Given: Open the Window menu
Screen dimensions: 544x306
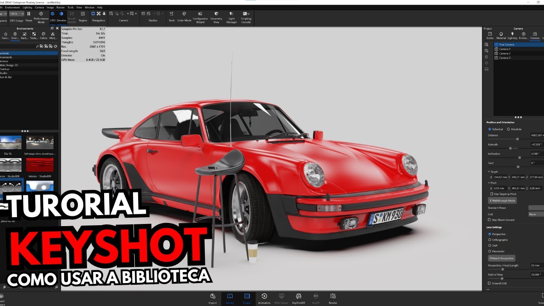Looking at the screenshot, I should point(90,7).
